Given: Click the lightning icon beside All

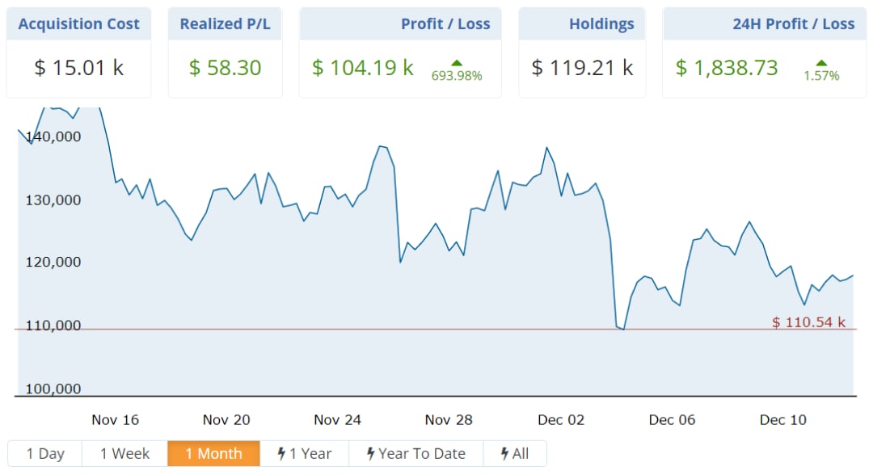Looking at the screenshot, I should (505, 454).
